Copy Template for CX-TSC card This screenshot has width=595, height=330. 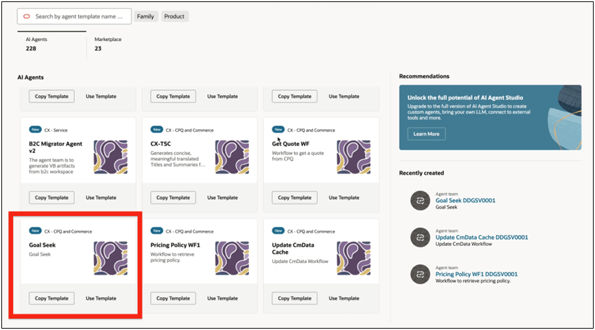point(173,197)
